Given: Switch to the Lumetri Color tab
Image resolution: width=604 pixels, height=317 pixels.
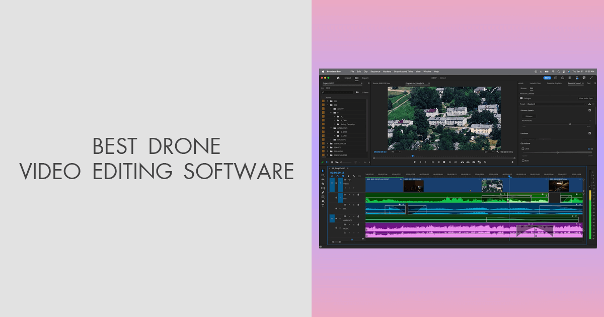Looking at the screenshot, I should point(535,83).
